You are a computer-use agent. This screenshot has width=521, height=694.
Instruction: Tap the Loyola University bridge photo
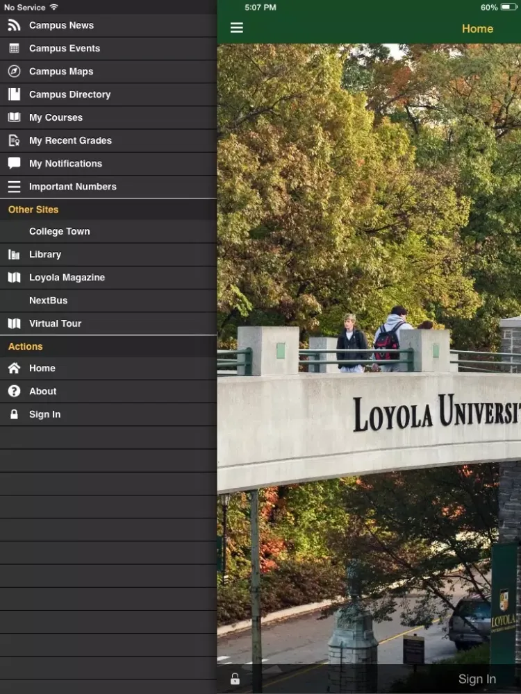tap(369, 354)
